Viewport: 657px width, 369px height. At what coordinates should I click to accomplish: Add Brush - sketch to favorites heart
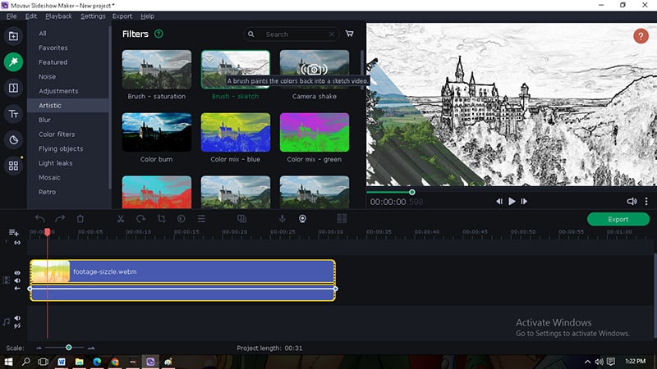[209, 57]
